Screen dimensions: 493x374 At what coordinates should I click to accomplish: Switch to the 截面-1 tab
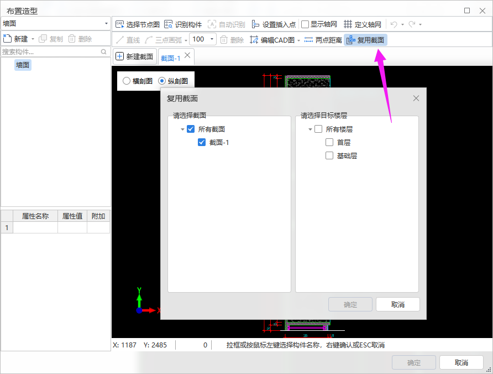tap(171, 58)
